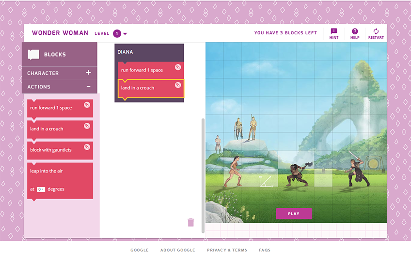Select the 'block with gauntlets' block
This screenshot has width=411, height=259.
60,151
